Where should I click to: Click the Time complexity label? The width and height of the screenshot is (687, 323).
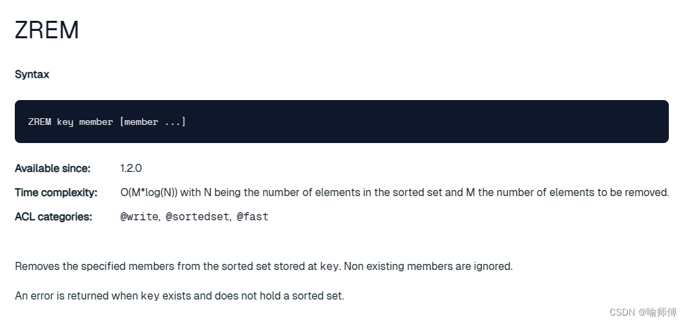56,192
